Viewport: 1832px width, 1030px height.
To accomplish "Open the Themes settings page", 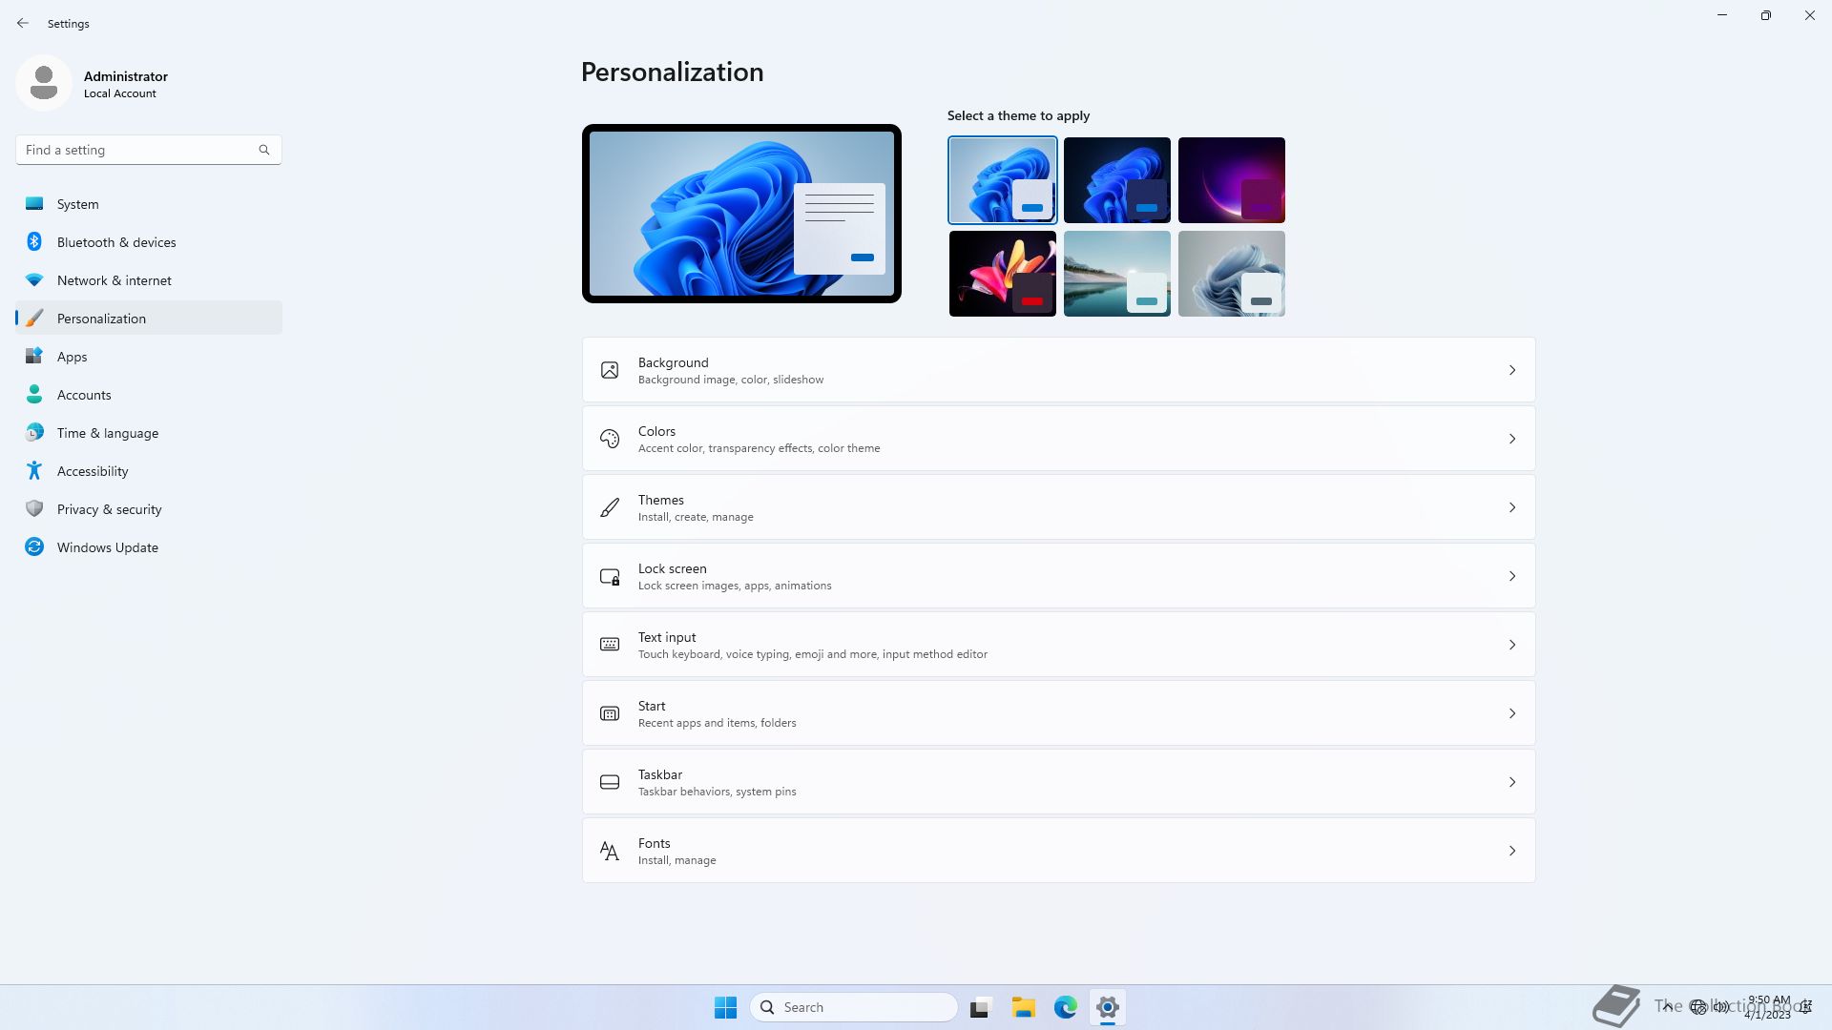I will [1058, 507].
